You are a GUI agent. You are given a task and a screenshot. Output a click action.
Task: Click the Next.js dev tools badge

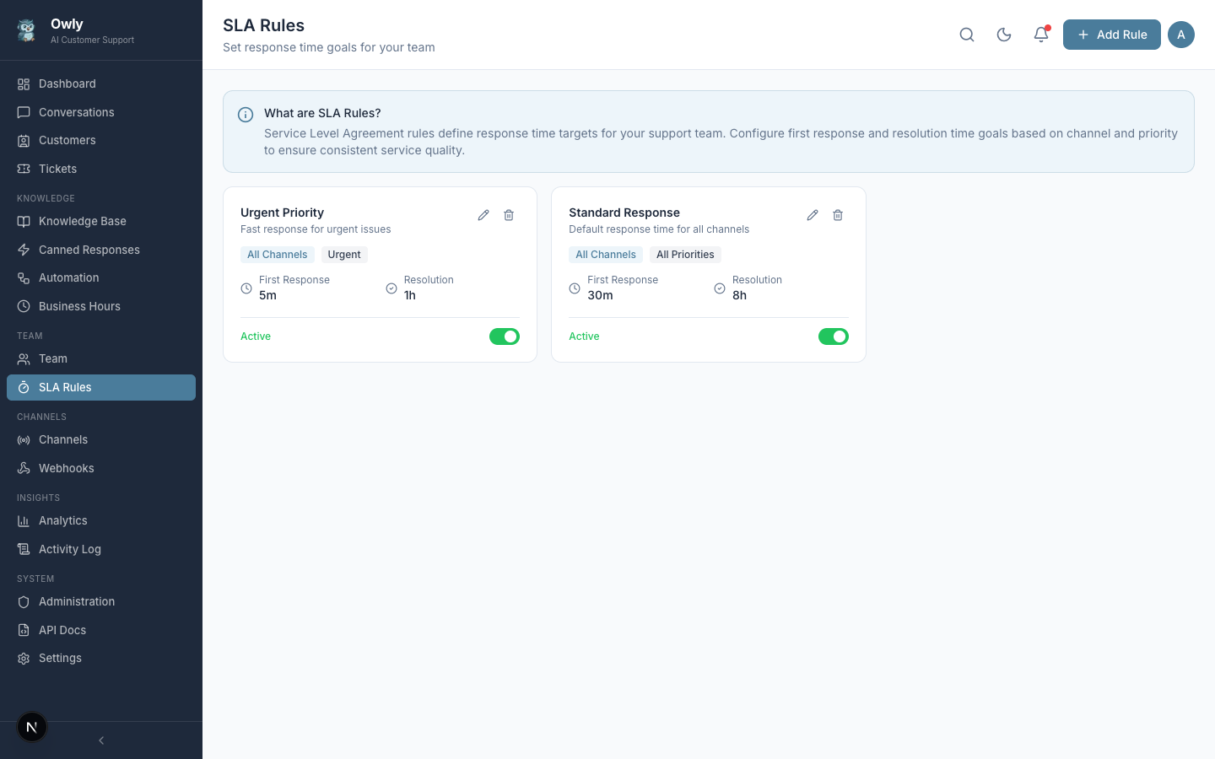click(32, 727)
